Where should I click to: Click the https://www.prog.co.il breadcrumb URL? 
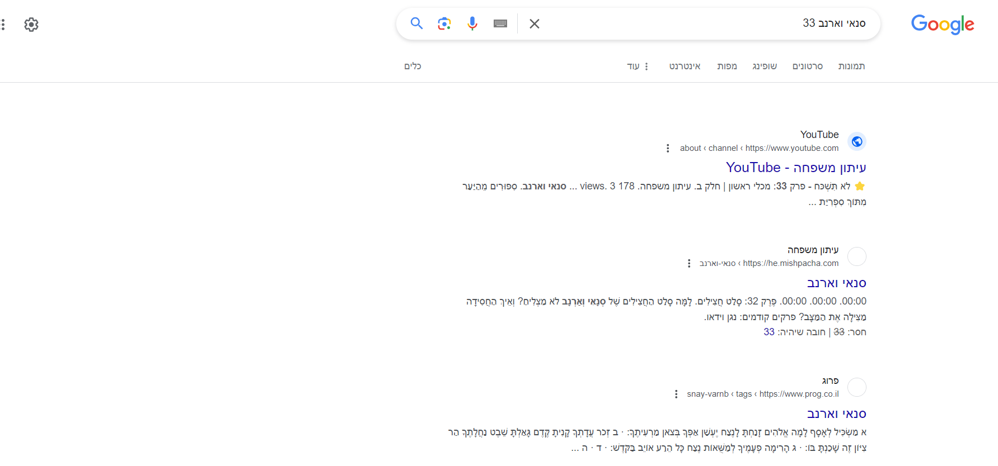tap(799, 394)
